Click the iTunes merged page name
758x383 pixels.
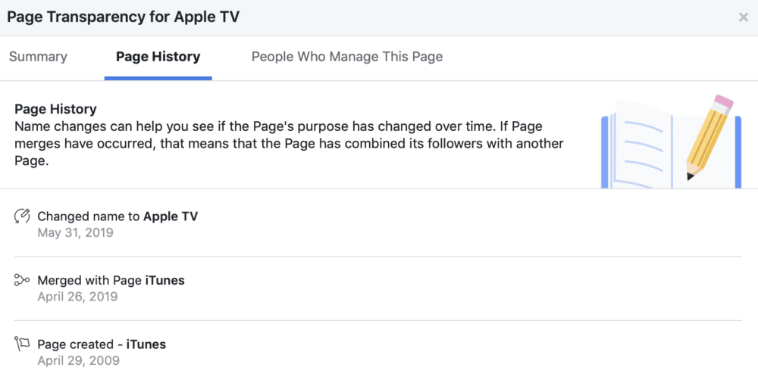pos(164,281)
